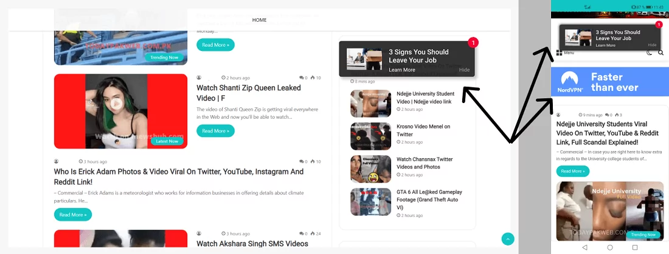Click fire icon showing 24 on Akshara post

[x=313, y=233]
